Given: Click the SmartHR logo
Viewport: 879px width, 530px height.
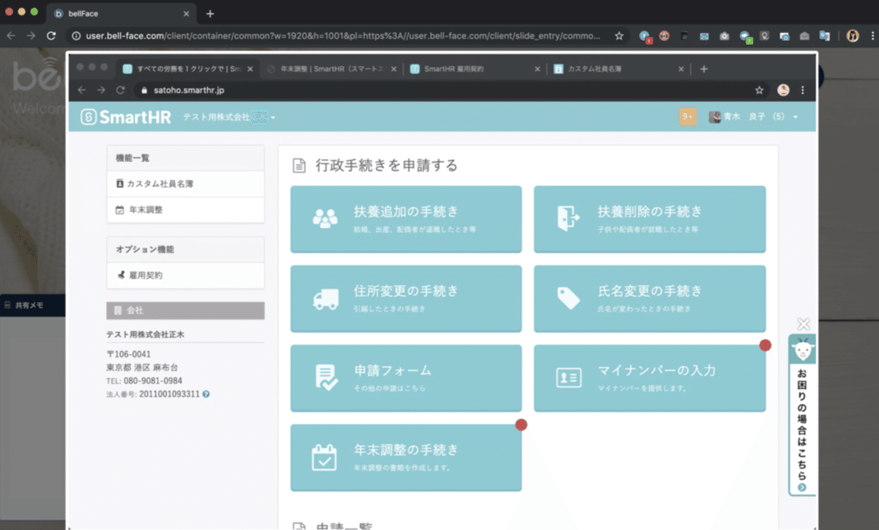Looking at the screenshot, I should coord(125,116).
